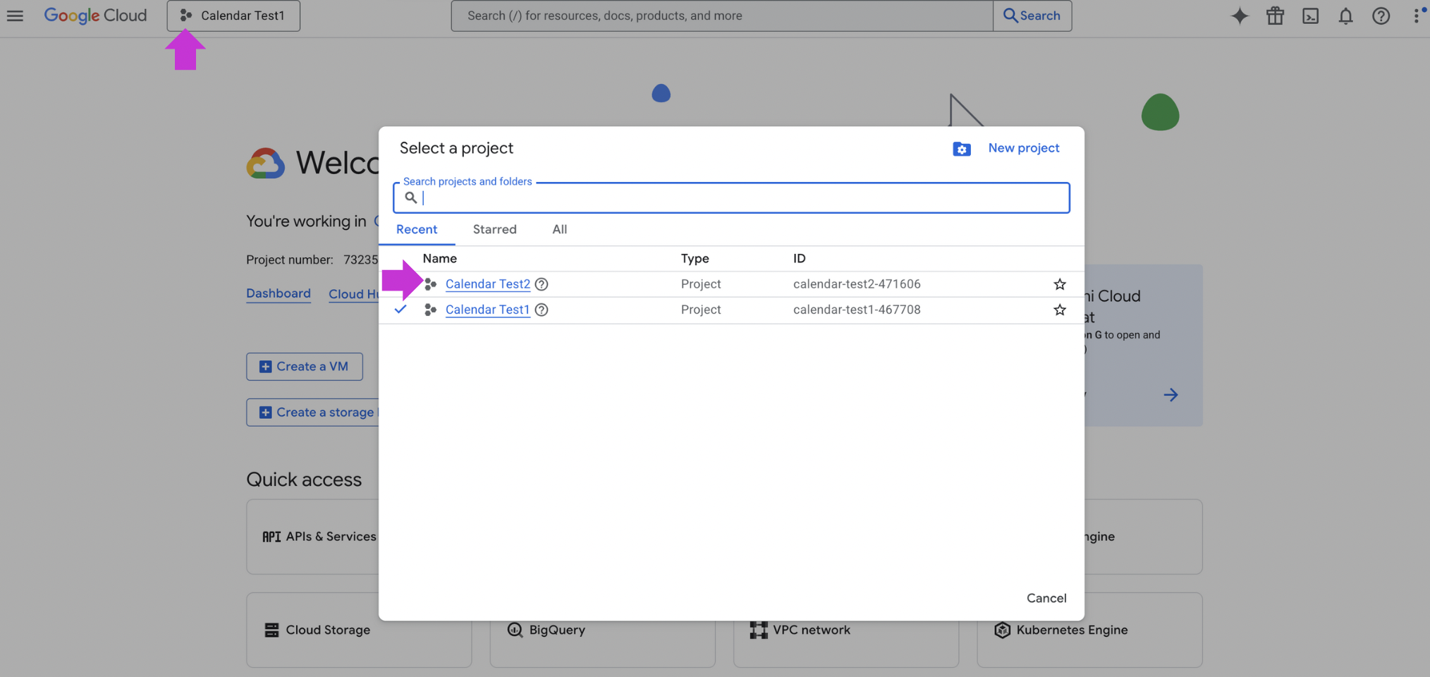Click project icon next to Calendar Test2
The width and height of the screenshot is (1430, 677).
tap(430, 284)
